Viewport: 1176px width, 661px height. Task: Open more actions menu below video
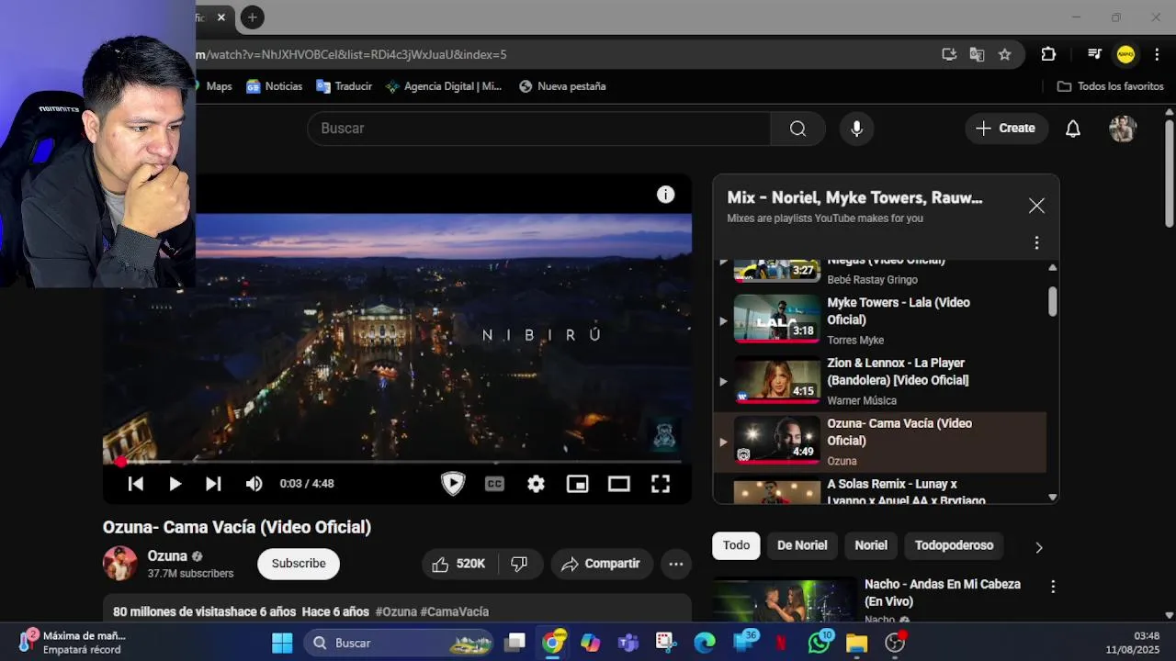coord(676,564)
